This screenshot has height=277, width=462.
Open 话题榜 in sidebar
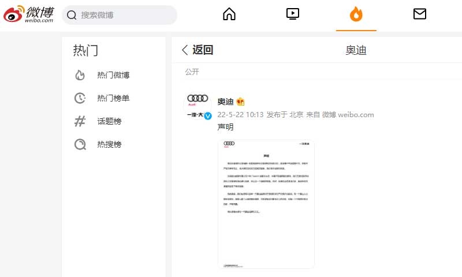109,121
